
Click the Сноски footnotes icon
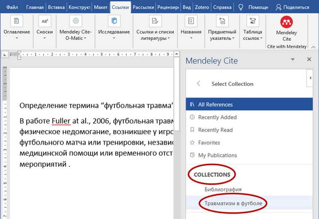pos(44,21)
